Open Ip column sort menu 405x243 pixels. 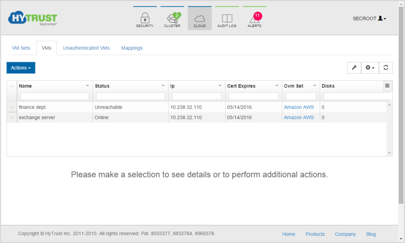click(x=220, y=86)
